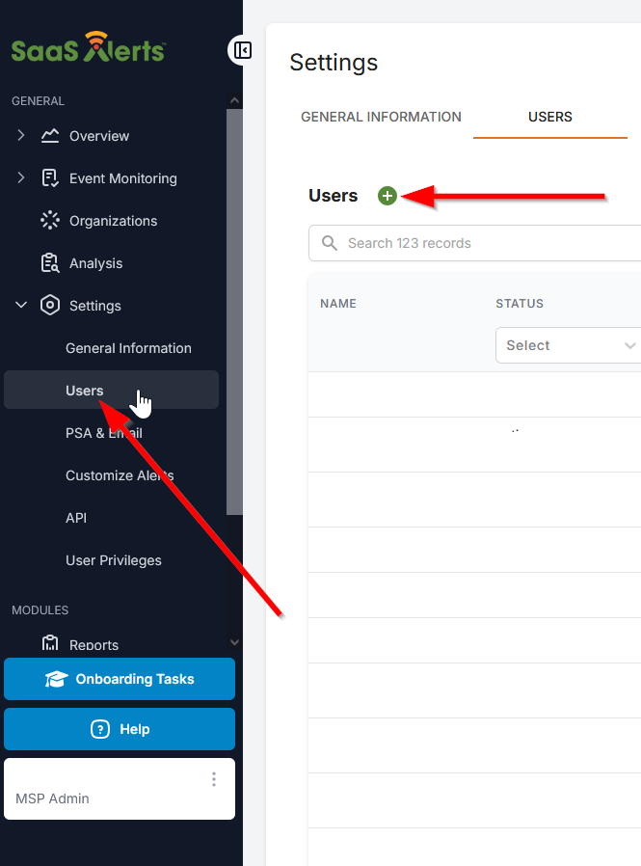This screenshot has width=641, height=866.
Task: Click the Event Monitoring icon in the sidebar
Action: (x=50, y=178)
